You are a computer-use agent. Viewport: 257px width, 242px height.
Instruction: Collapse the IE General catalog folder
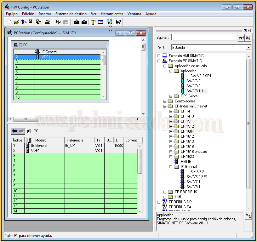pyautogui.click(x=171, y=167)
